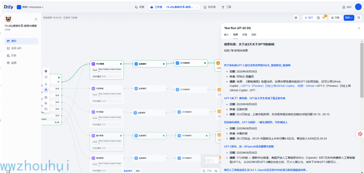
Task: Open the 功能 features button
Action: point(335,18)
